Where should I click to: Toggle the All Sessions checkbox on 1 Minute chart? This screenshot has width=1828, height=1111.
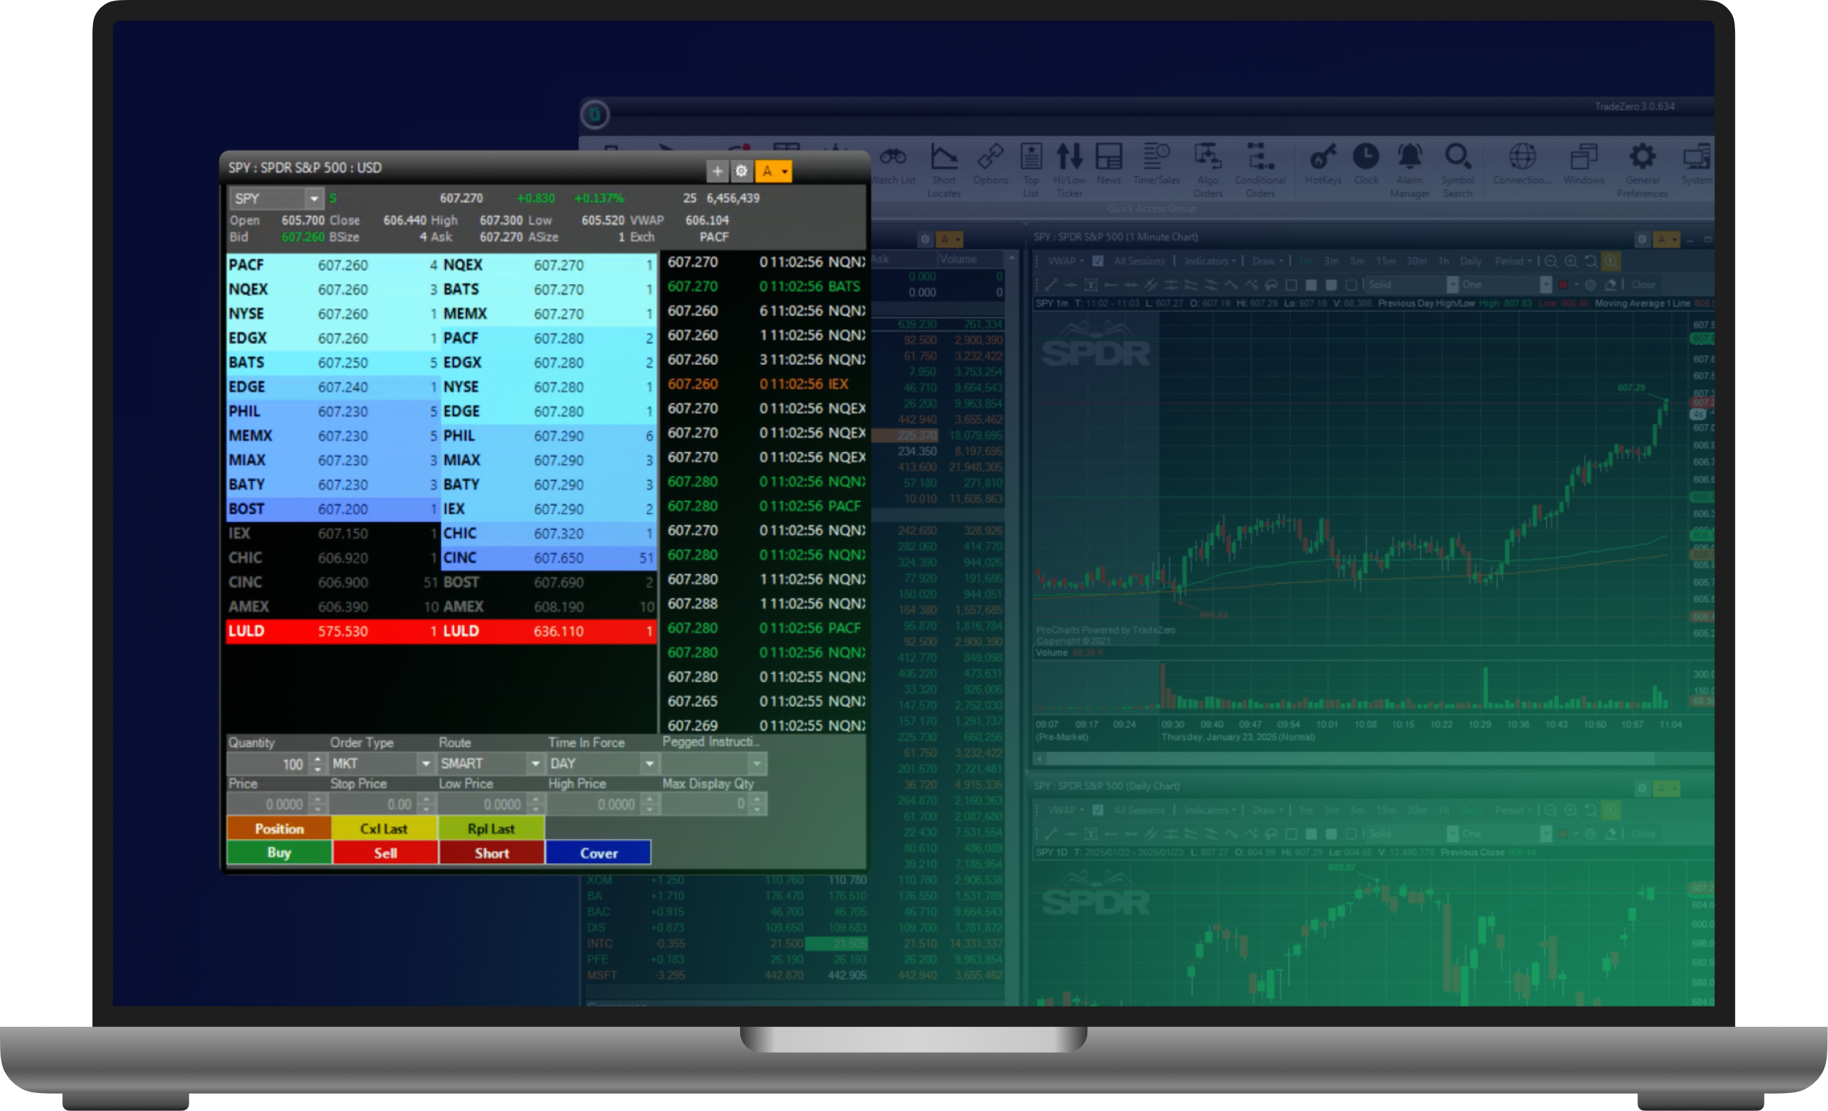pyautogui.click(x=1098, y=261)
